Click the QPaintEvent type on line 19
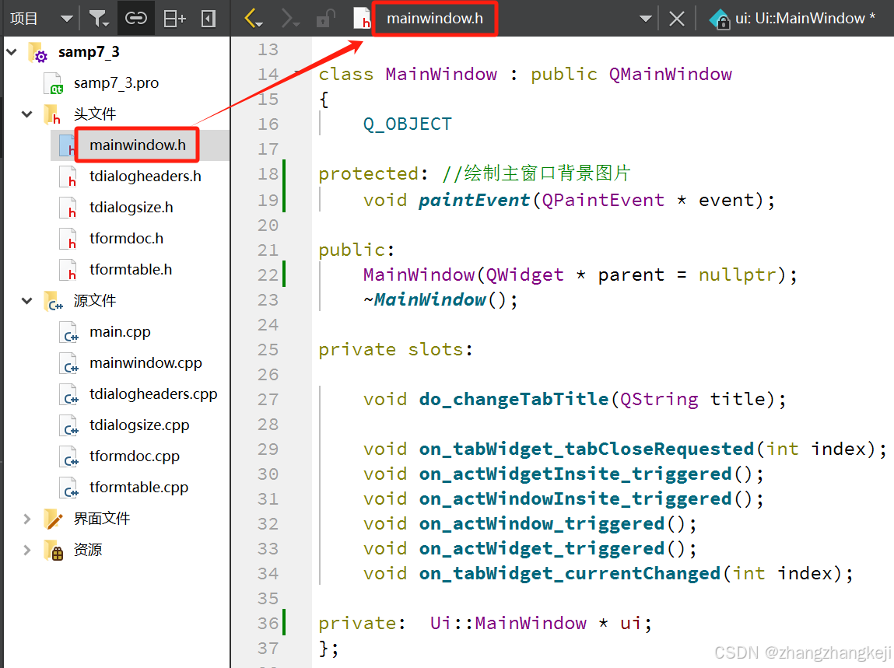This screenshot has width=894, height=668. pos(603,200)
